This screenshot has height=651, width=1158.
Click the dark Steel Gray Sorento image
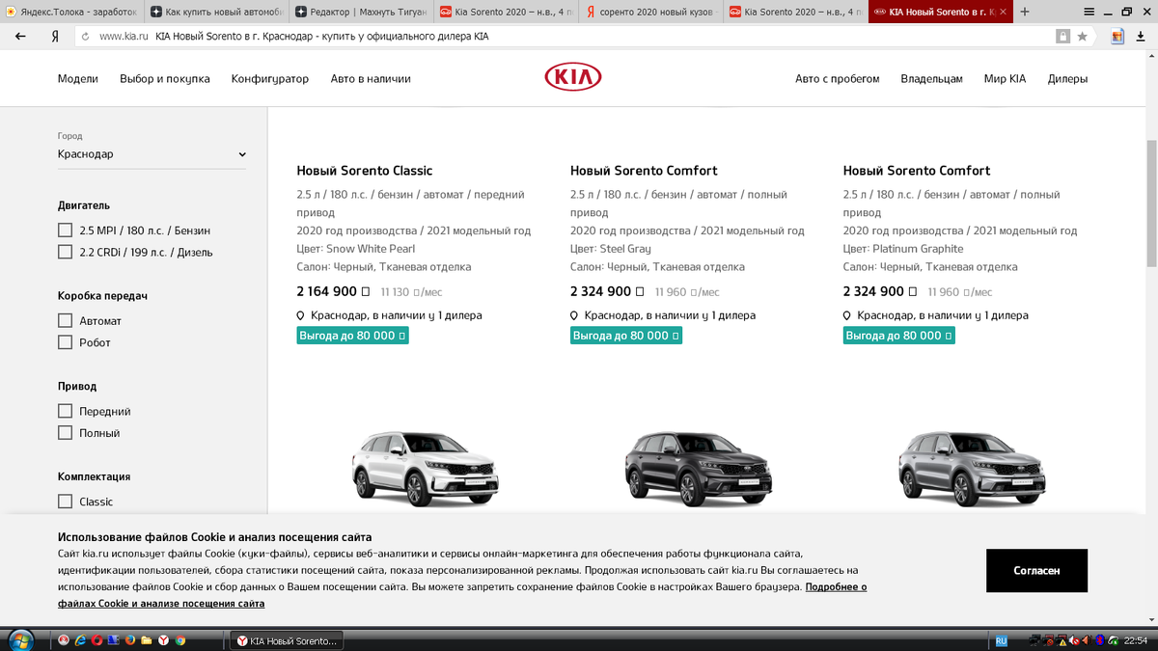(x=699, y=468)
